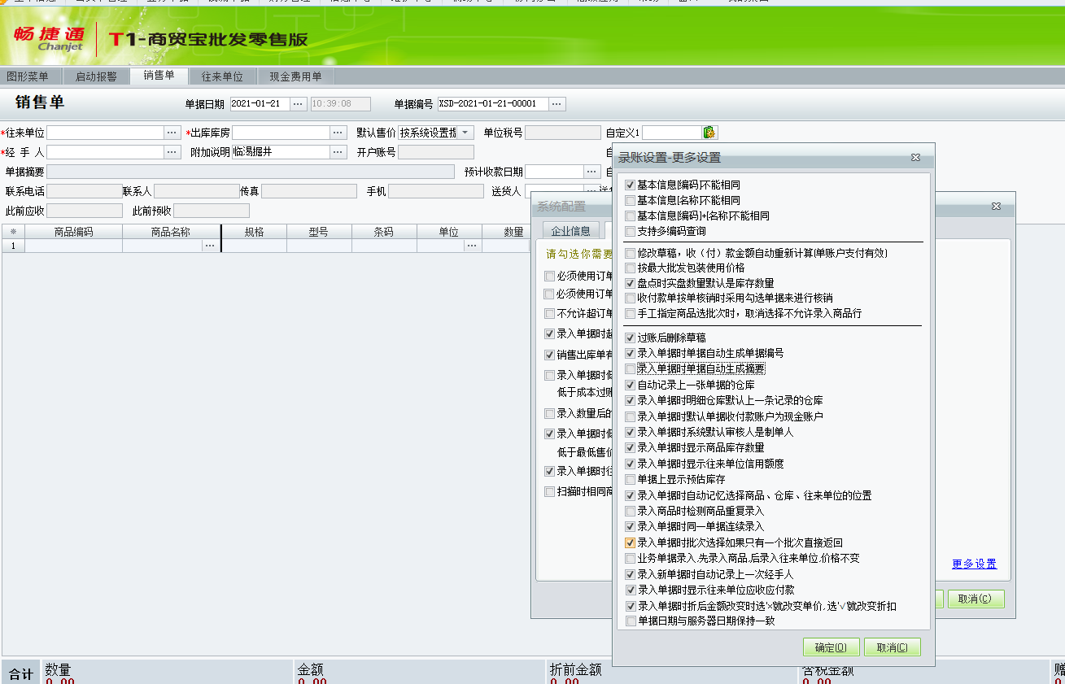Enable 单据日期与服务器日期保持一致
This screenshot has height=684, width=1065.
click(630, 621)
